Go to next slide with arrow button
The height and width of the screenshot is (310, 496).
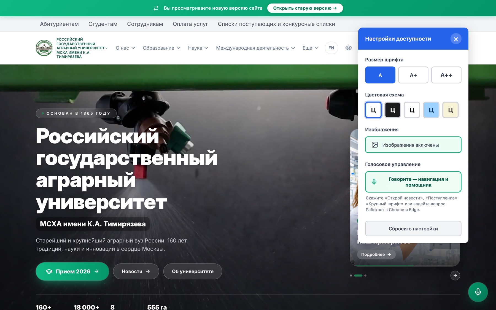(455, 275)
